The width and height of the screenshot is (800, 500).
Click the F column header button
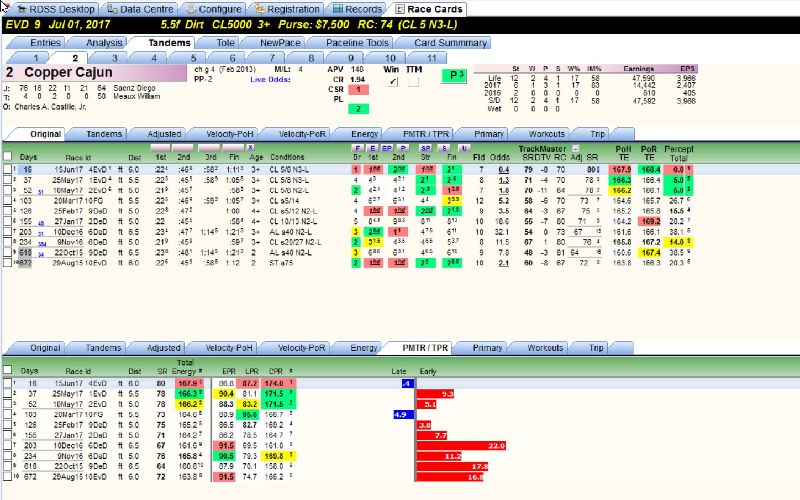coord(357,148)
